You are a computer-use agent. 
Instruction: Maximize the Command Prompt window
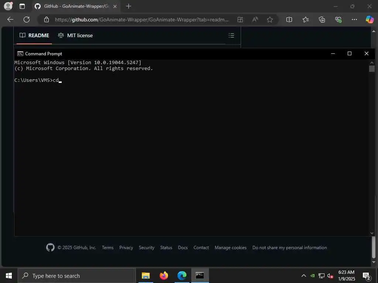pos(350,54)
